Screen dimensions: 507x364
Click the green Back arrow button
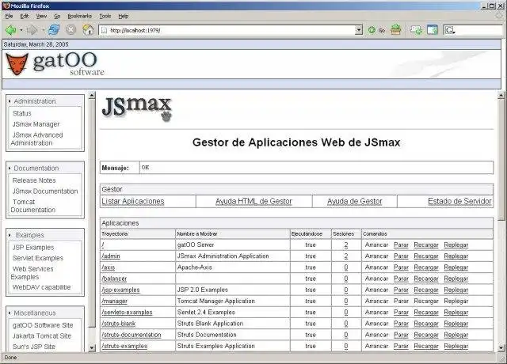point(10,30)
